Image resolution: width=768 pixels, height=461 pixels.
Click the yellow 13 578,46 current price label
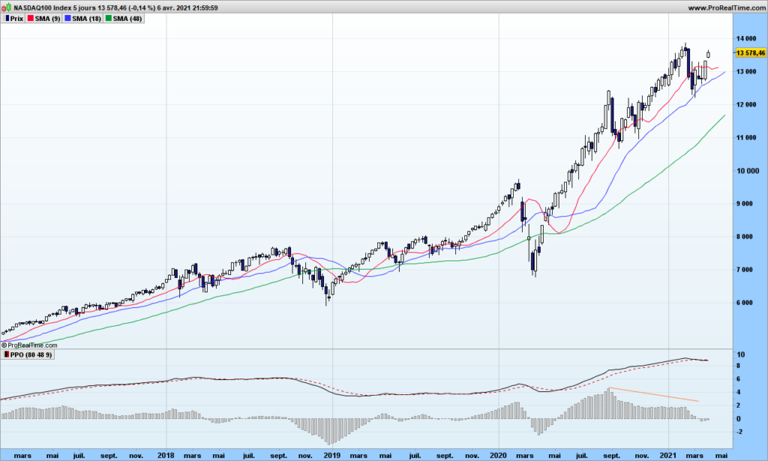tap(750, 53)
